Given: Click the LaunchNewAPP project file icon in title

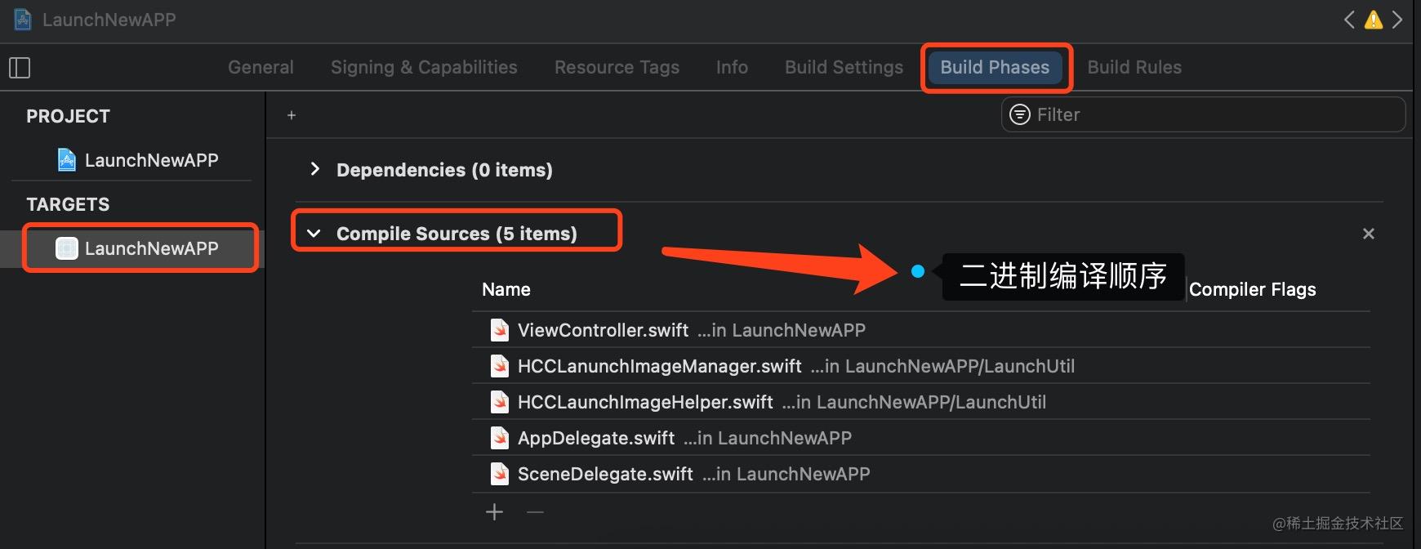Looking at the screenshot, I should 23,19.
